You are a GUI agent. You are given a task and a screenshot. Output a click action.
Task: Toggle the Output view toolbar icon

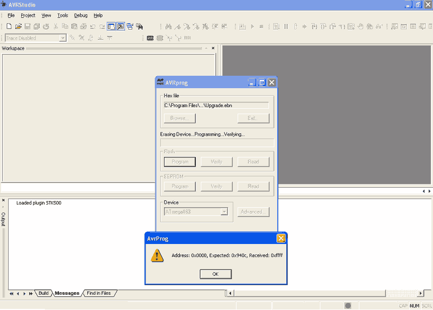pyautogui.click(x=121, y=26)
